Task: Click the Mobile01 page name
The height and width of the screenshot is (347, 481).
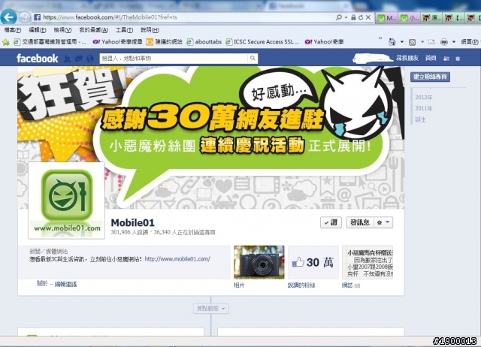Action: (132, 222)
